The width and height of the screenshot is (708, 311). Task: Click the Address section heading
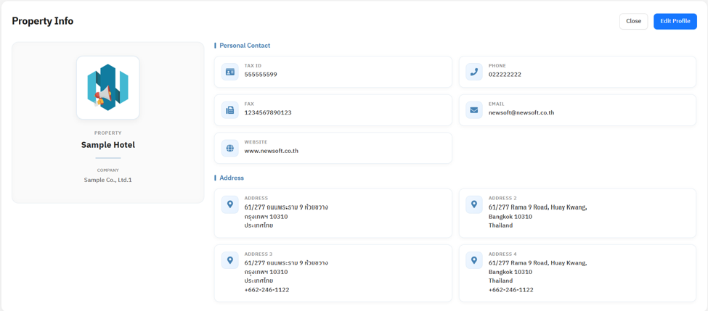pyautogui.click(x=232, y=178)
